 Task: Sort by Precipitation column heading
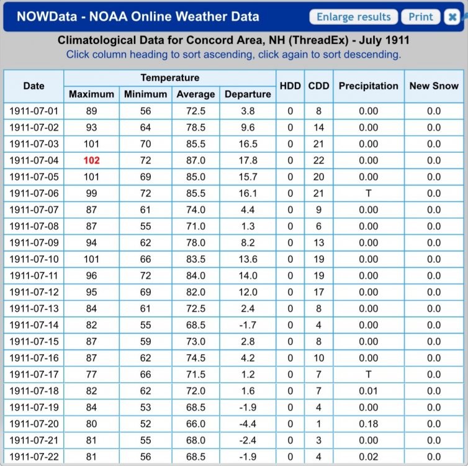click(368, 86)
